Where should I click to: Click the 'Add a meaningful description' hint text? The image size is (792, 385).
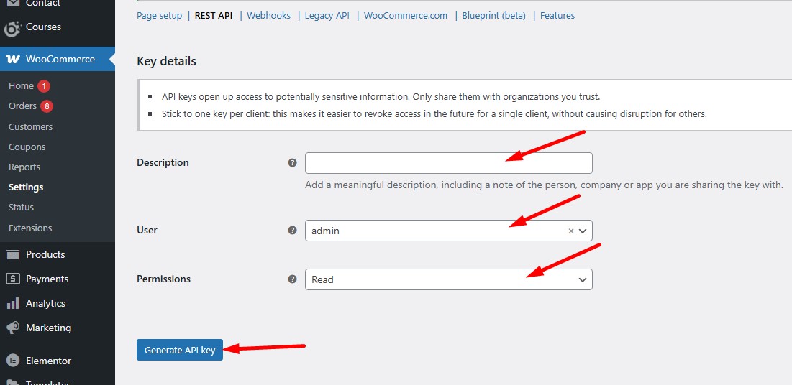point(544,185)
